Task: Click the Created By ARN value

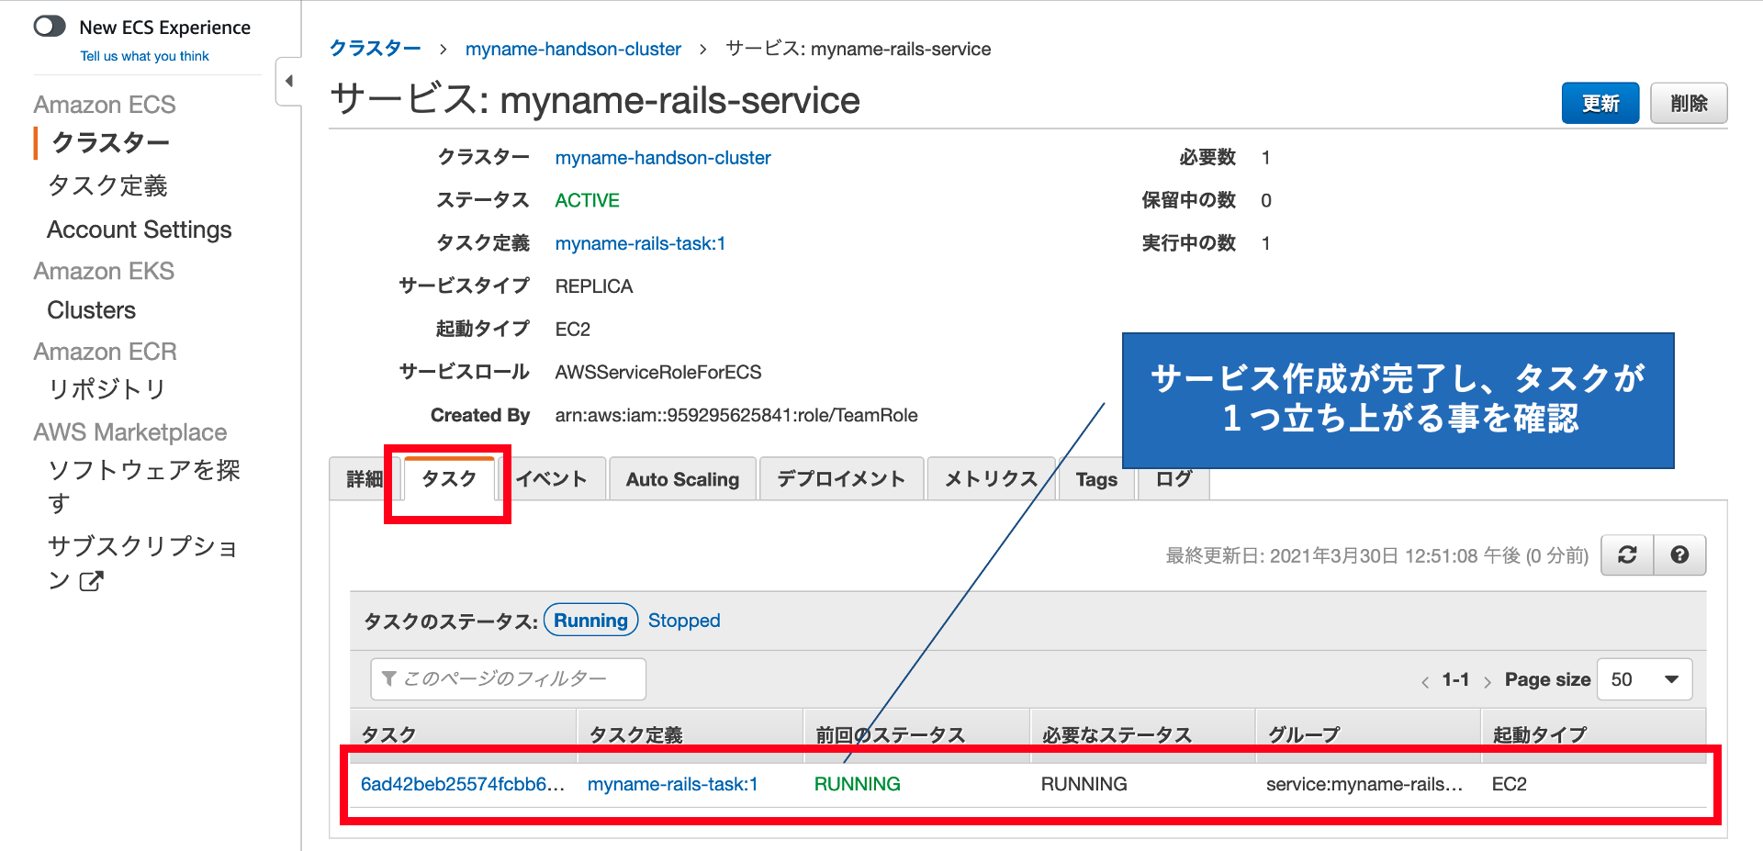Action: (736, 415)
